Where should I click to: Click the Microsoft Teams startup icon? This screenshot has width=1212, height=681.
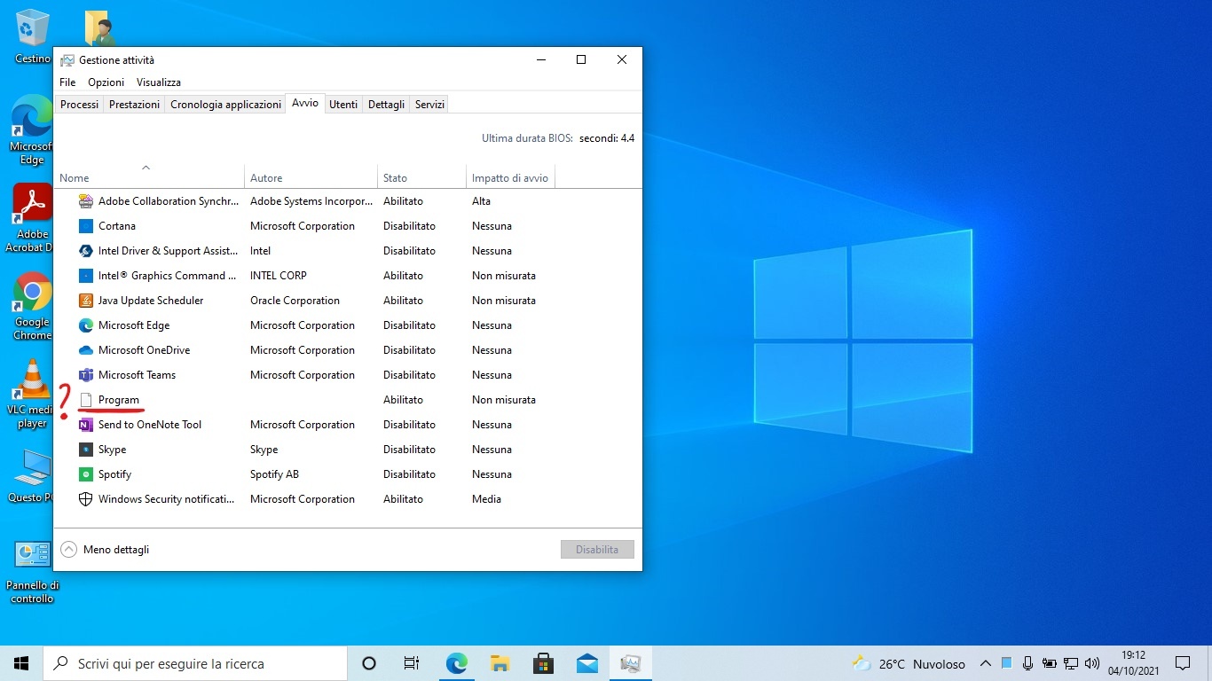pyautogui.click(x=86, y=375)
